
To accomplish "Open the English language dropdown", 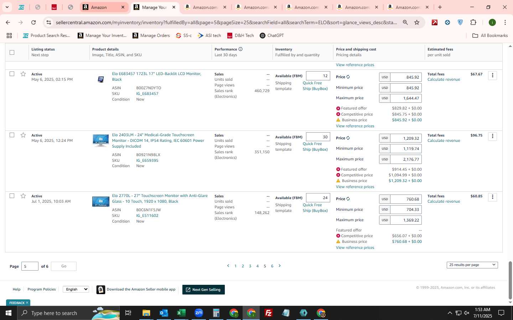I will coord(76,289).
